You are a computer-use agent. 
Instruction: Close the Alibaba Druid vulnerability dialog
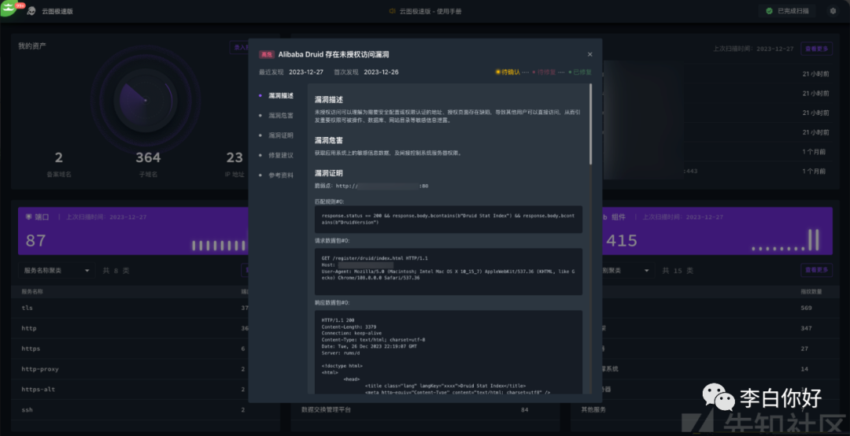(x=589, y=54)
